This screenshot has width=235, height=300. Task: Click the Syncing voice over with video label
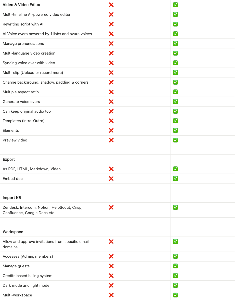point(29,63)
